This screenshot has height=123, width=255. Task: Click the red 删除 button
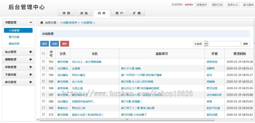(x=65, y=44)
